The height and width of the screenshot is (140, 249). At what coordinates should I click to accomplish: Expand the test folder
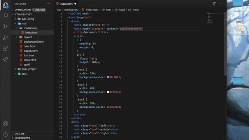(x=32, y=73)
